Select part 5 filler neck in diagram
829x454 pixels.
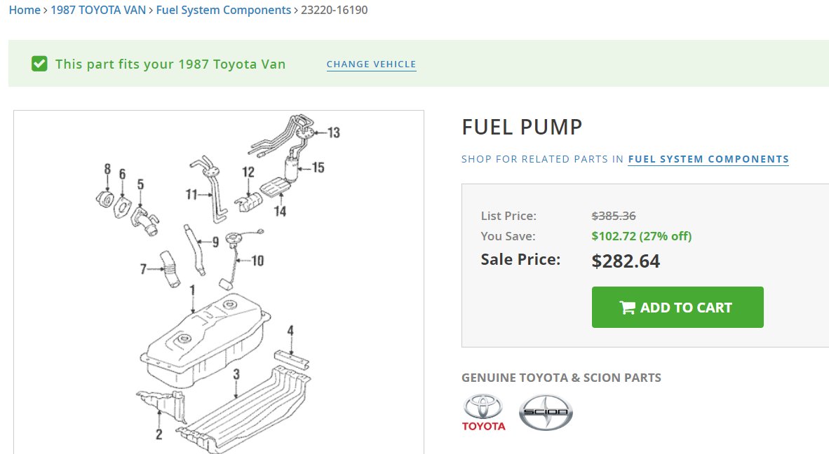click(144, 221)
